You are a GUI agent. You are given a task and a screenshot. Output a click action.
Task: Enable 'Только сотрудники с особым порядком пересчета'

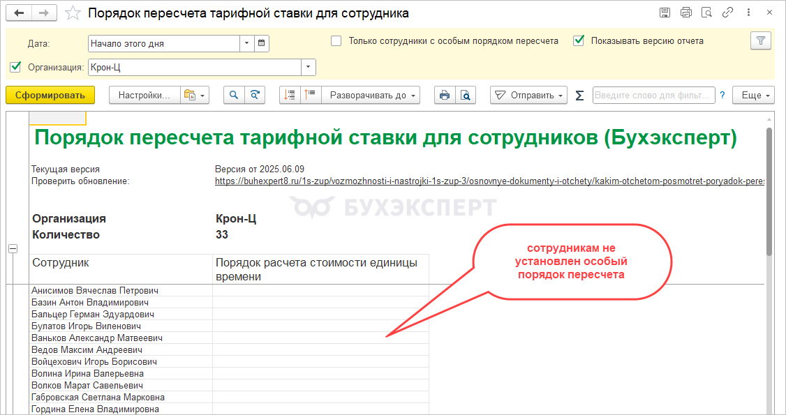coord(336,41)
